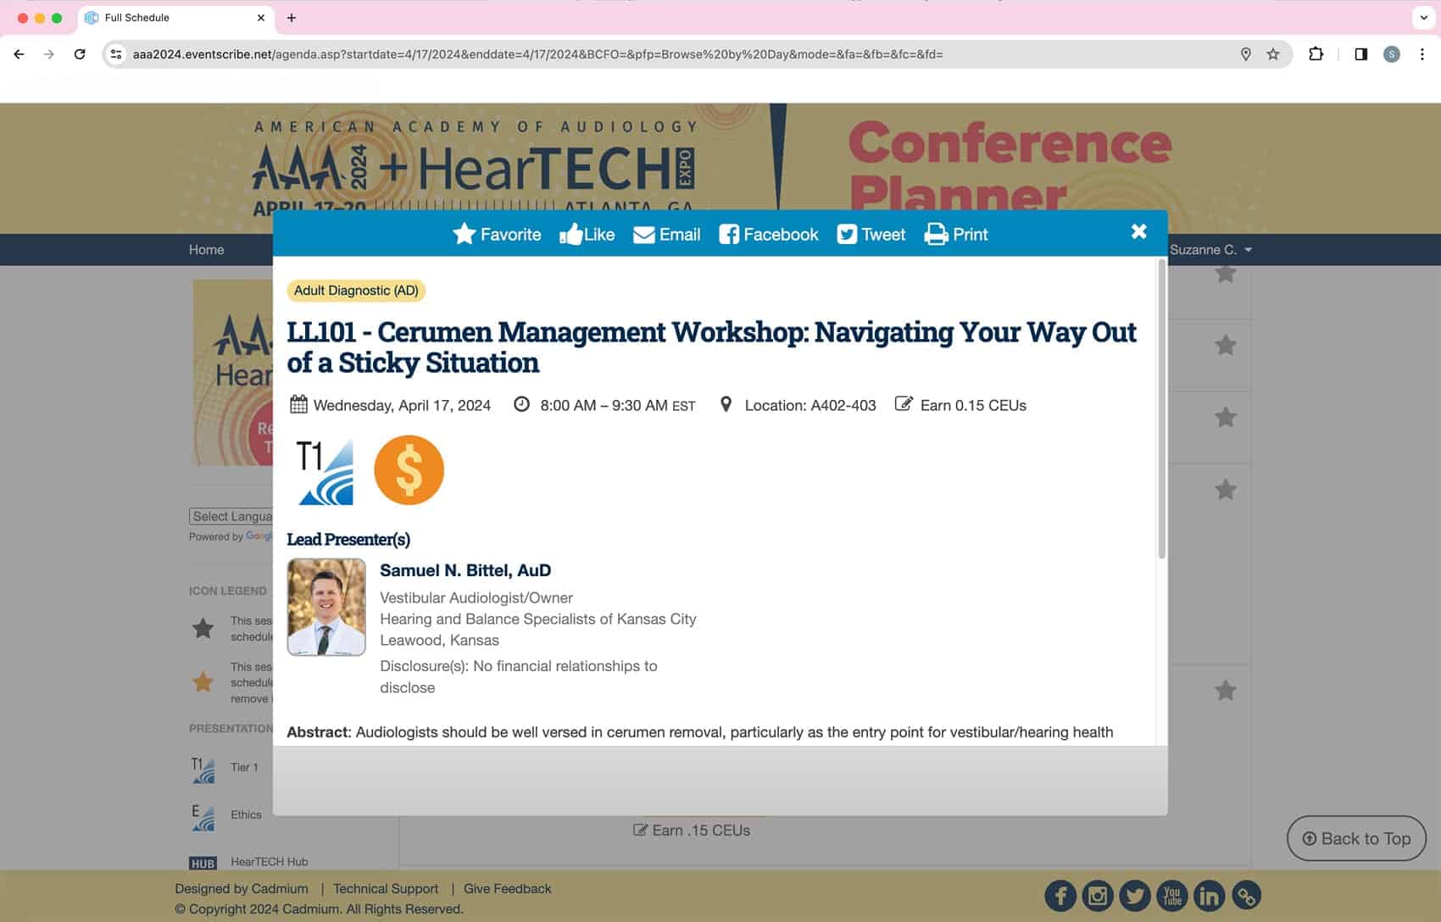Viewport: 1441px width, 922px height.
Task: Open Give Feedback link in footer
Action: click(x=507, y=888)
